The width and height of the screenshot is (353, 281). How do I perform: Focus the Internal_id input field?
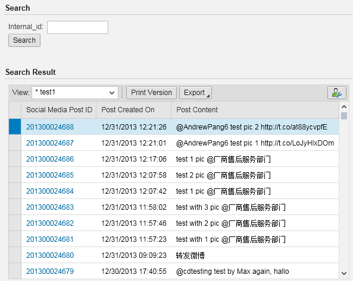77,27
